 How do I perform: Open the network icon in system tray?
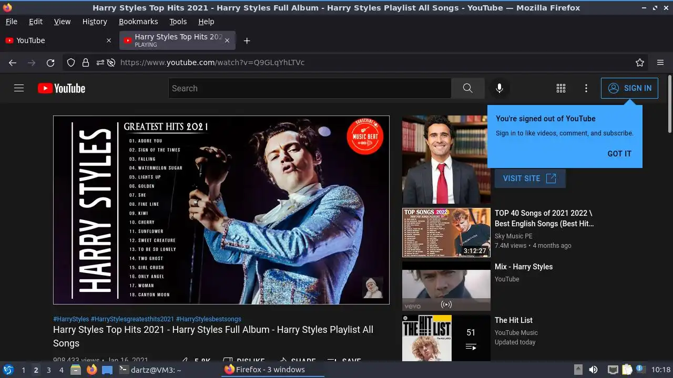click(x=613, y=370)
